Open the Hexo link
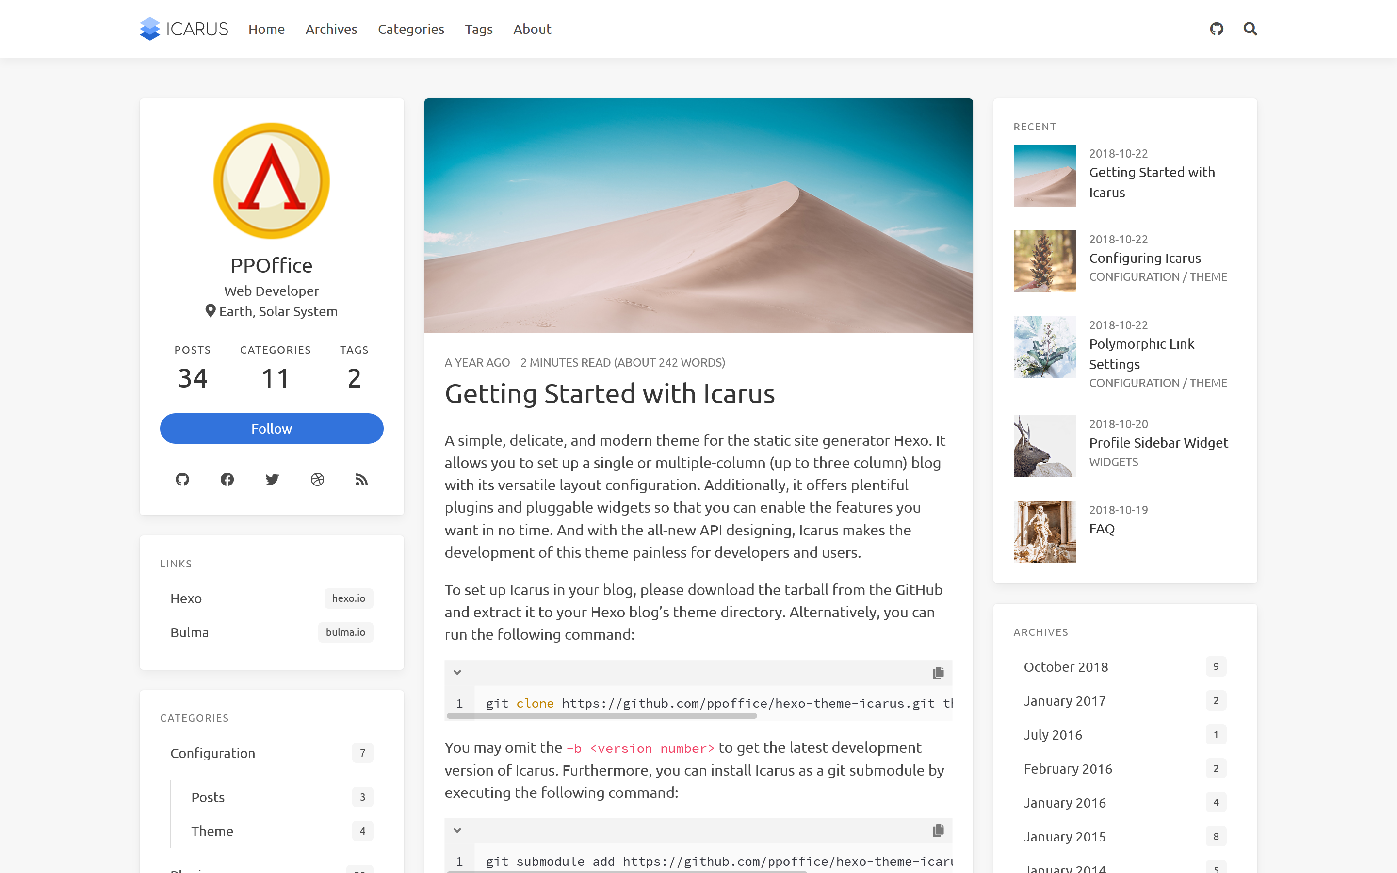The height and width of the screenshot is (873, 1397). [x=186, y=598]
